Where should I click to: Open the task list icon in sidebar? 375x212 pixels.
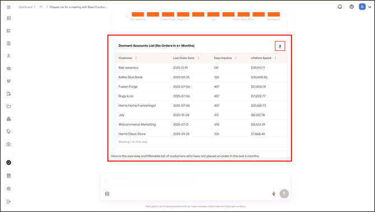point(8,31)
